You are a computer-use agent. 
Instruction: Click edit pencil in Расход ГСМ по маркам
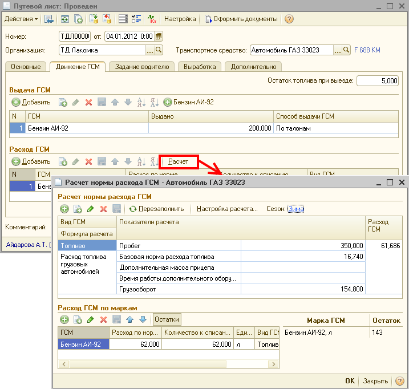[x=90, y=319]
